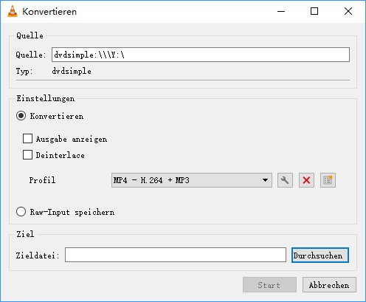Maximize the Konvertieren window
This screenshot has width=366, height=302.
click(x=314, y=11)
